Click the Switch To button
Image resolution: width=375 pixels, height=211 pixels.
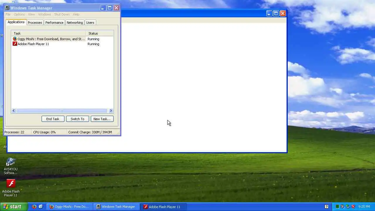pos(77,119)
